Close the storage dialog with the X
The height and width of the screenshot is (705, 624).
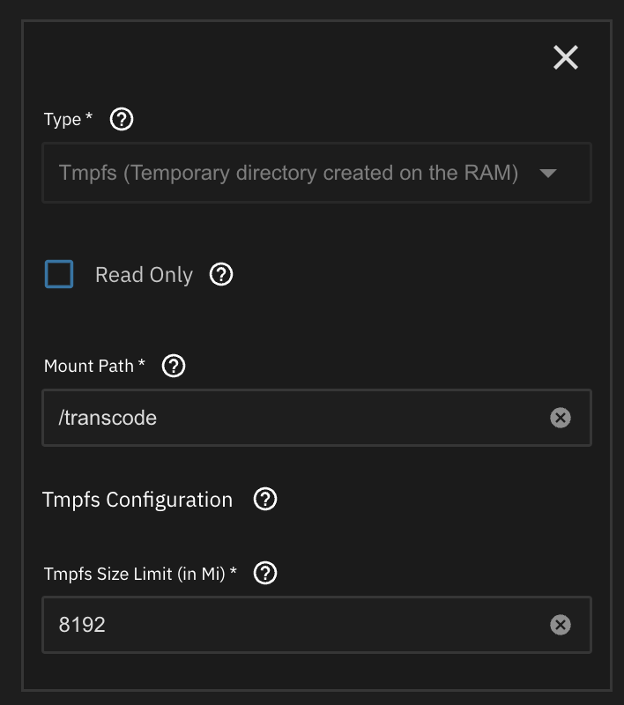click(566, 57)
